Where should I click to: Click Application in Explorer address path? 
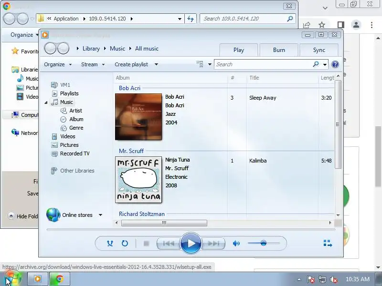click(66, 19)
